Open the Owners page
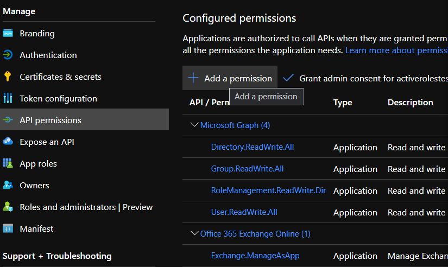 (x=34, y=186)
